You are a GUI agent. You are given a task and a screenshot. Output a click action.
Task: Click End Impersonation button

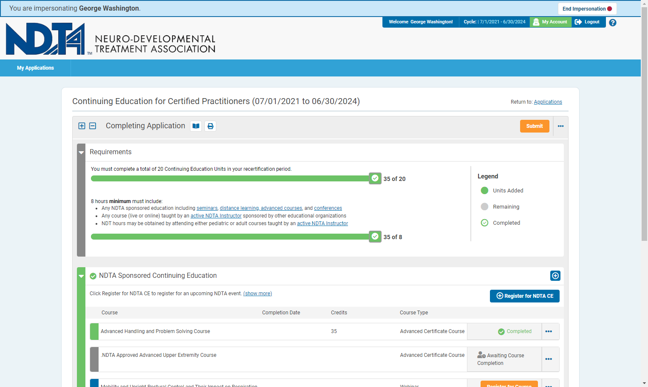(587, 9)
